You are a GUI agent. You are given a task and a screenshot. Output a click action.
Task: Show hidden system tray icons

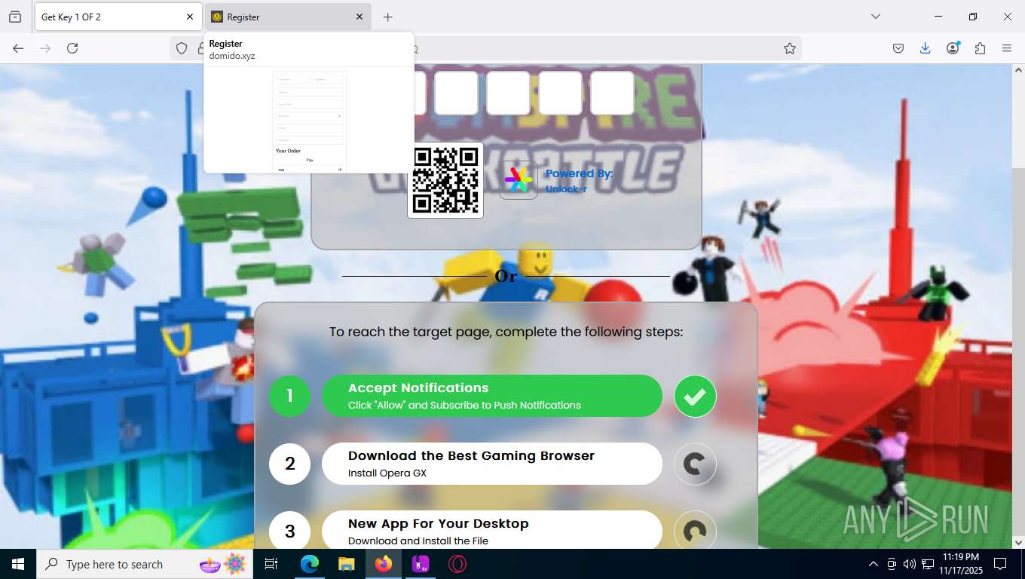pyautogui.click(x=874, y=564)
